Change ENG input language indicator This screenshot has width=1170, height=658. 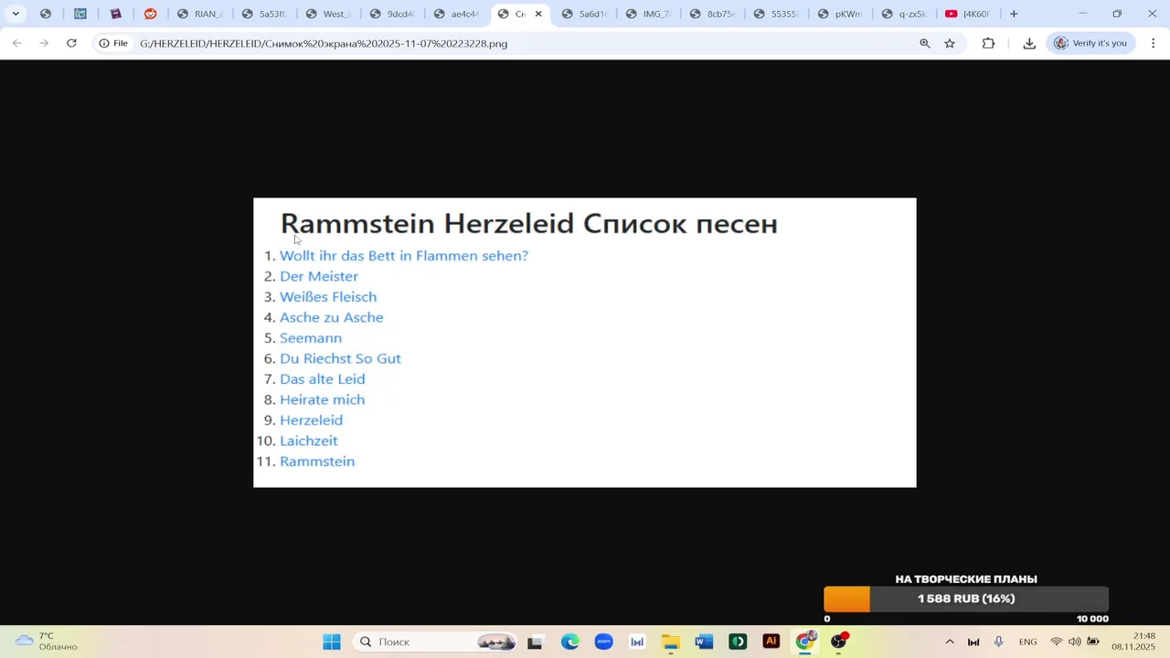[1027, 642]
